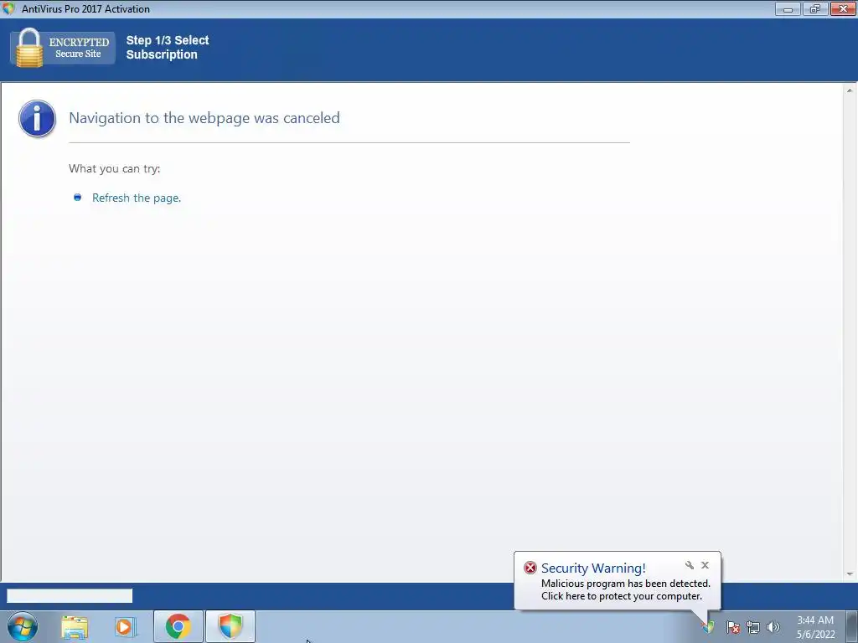Screen dimensions: 858x643
Task: Click the Navigation to the webpage was canceled heading
Action: (204, 118)
